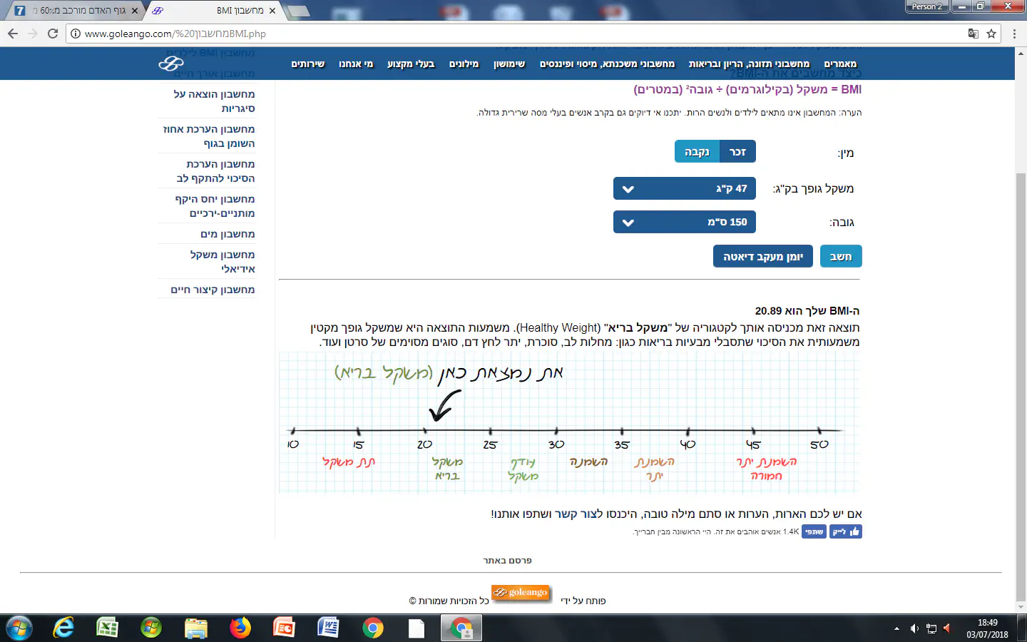Select the נקבה (female) gender option
Image resolution: width=1027 pixels, height=642 pixels.
pos(697,152)
